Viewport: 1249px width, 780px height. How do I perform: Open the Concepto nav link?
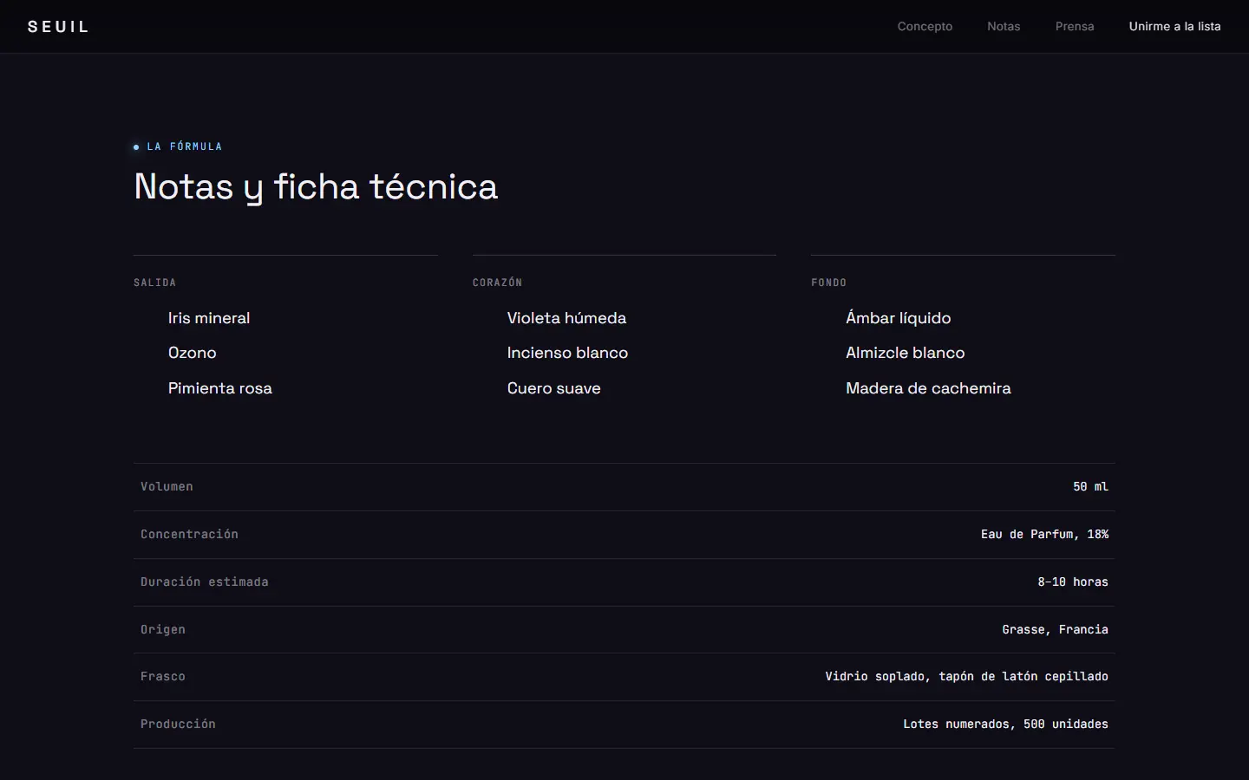click(925, 27)
